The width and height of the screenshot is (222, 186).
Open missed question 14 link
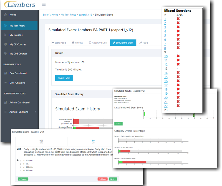[x=166, y=73]
